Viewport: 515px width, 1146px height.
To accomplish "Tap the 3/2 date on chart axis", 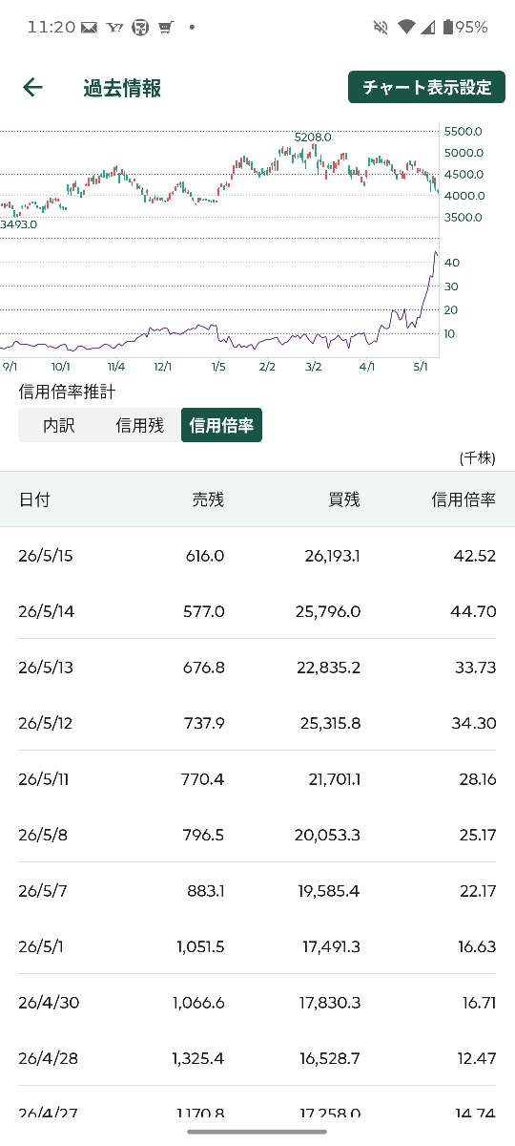I will pos(313,367).
